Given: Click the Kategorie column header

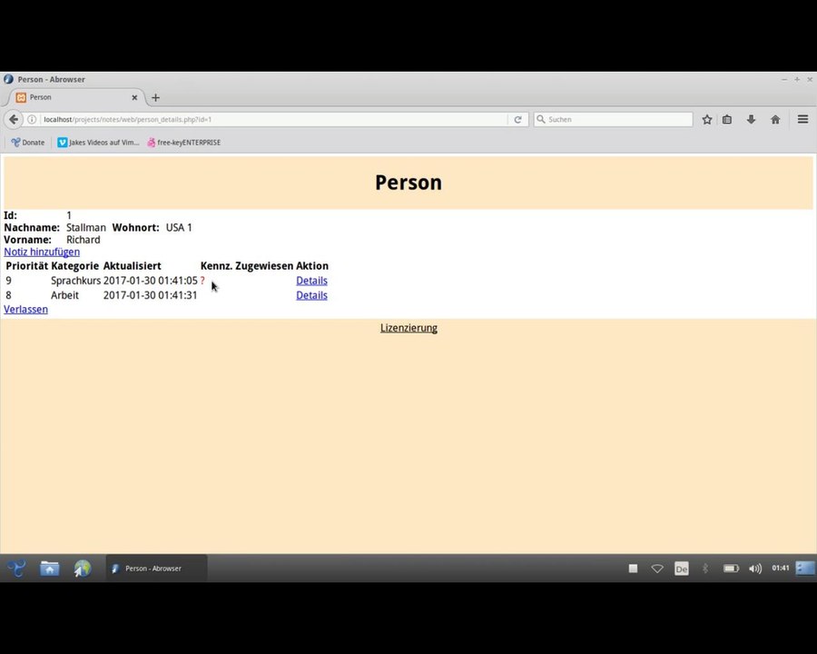Looking at the screenshot, I should point(75,266).
